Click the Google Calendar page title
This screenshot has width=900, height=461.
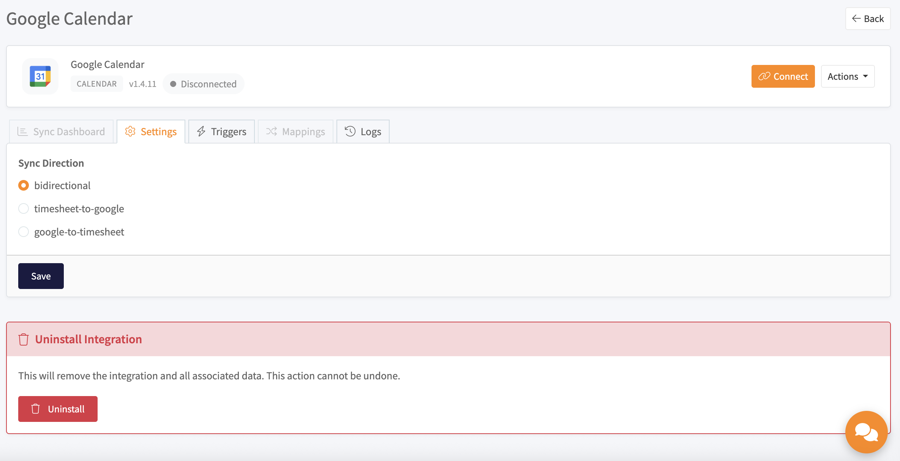[69, 19]
